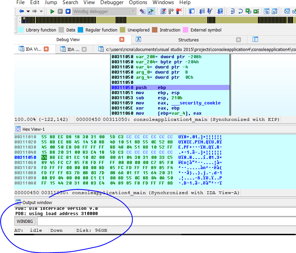Pause the debugged process
The image size is (296, 253).
(60, 11)
